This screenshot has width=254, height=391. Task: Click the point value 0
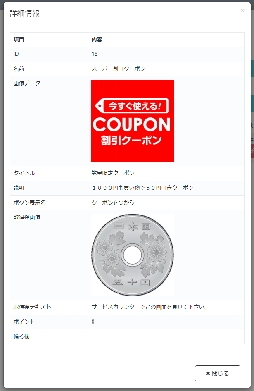pyautogui.click(x=93, y=322)
